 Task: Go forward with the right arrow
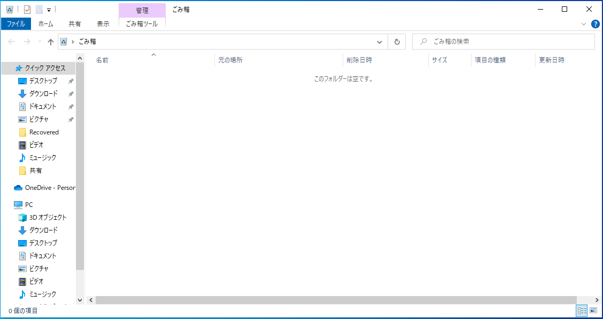tap(27, 42)
